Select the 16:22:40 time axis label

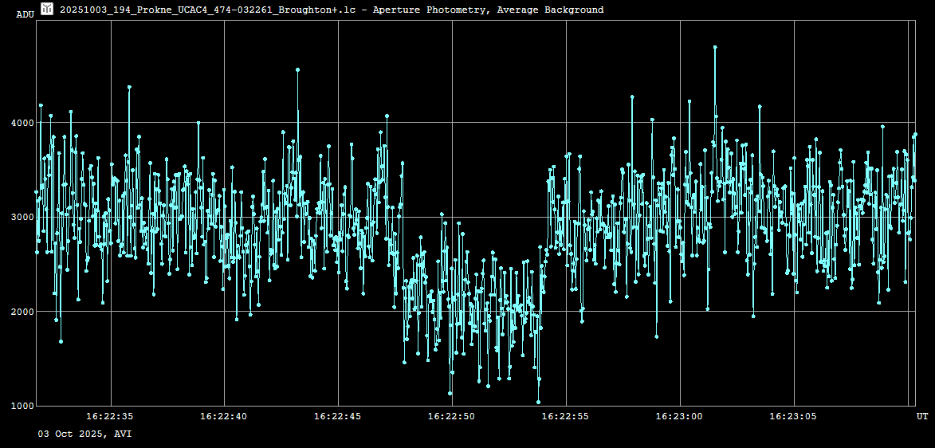pos(224,416)
